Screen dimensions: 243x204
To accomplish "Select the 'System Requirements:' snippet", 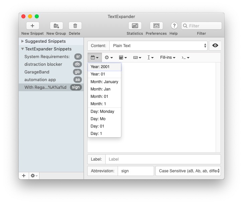I will (x=51, y=57).
